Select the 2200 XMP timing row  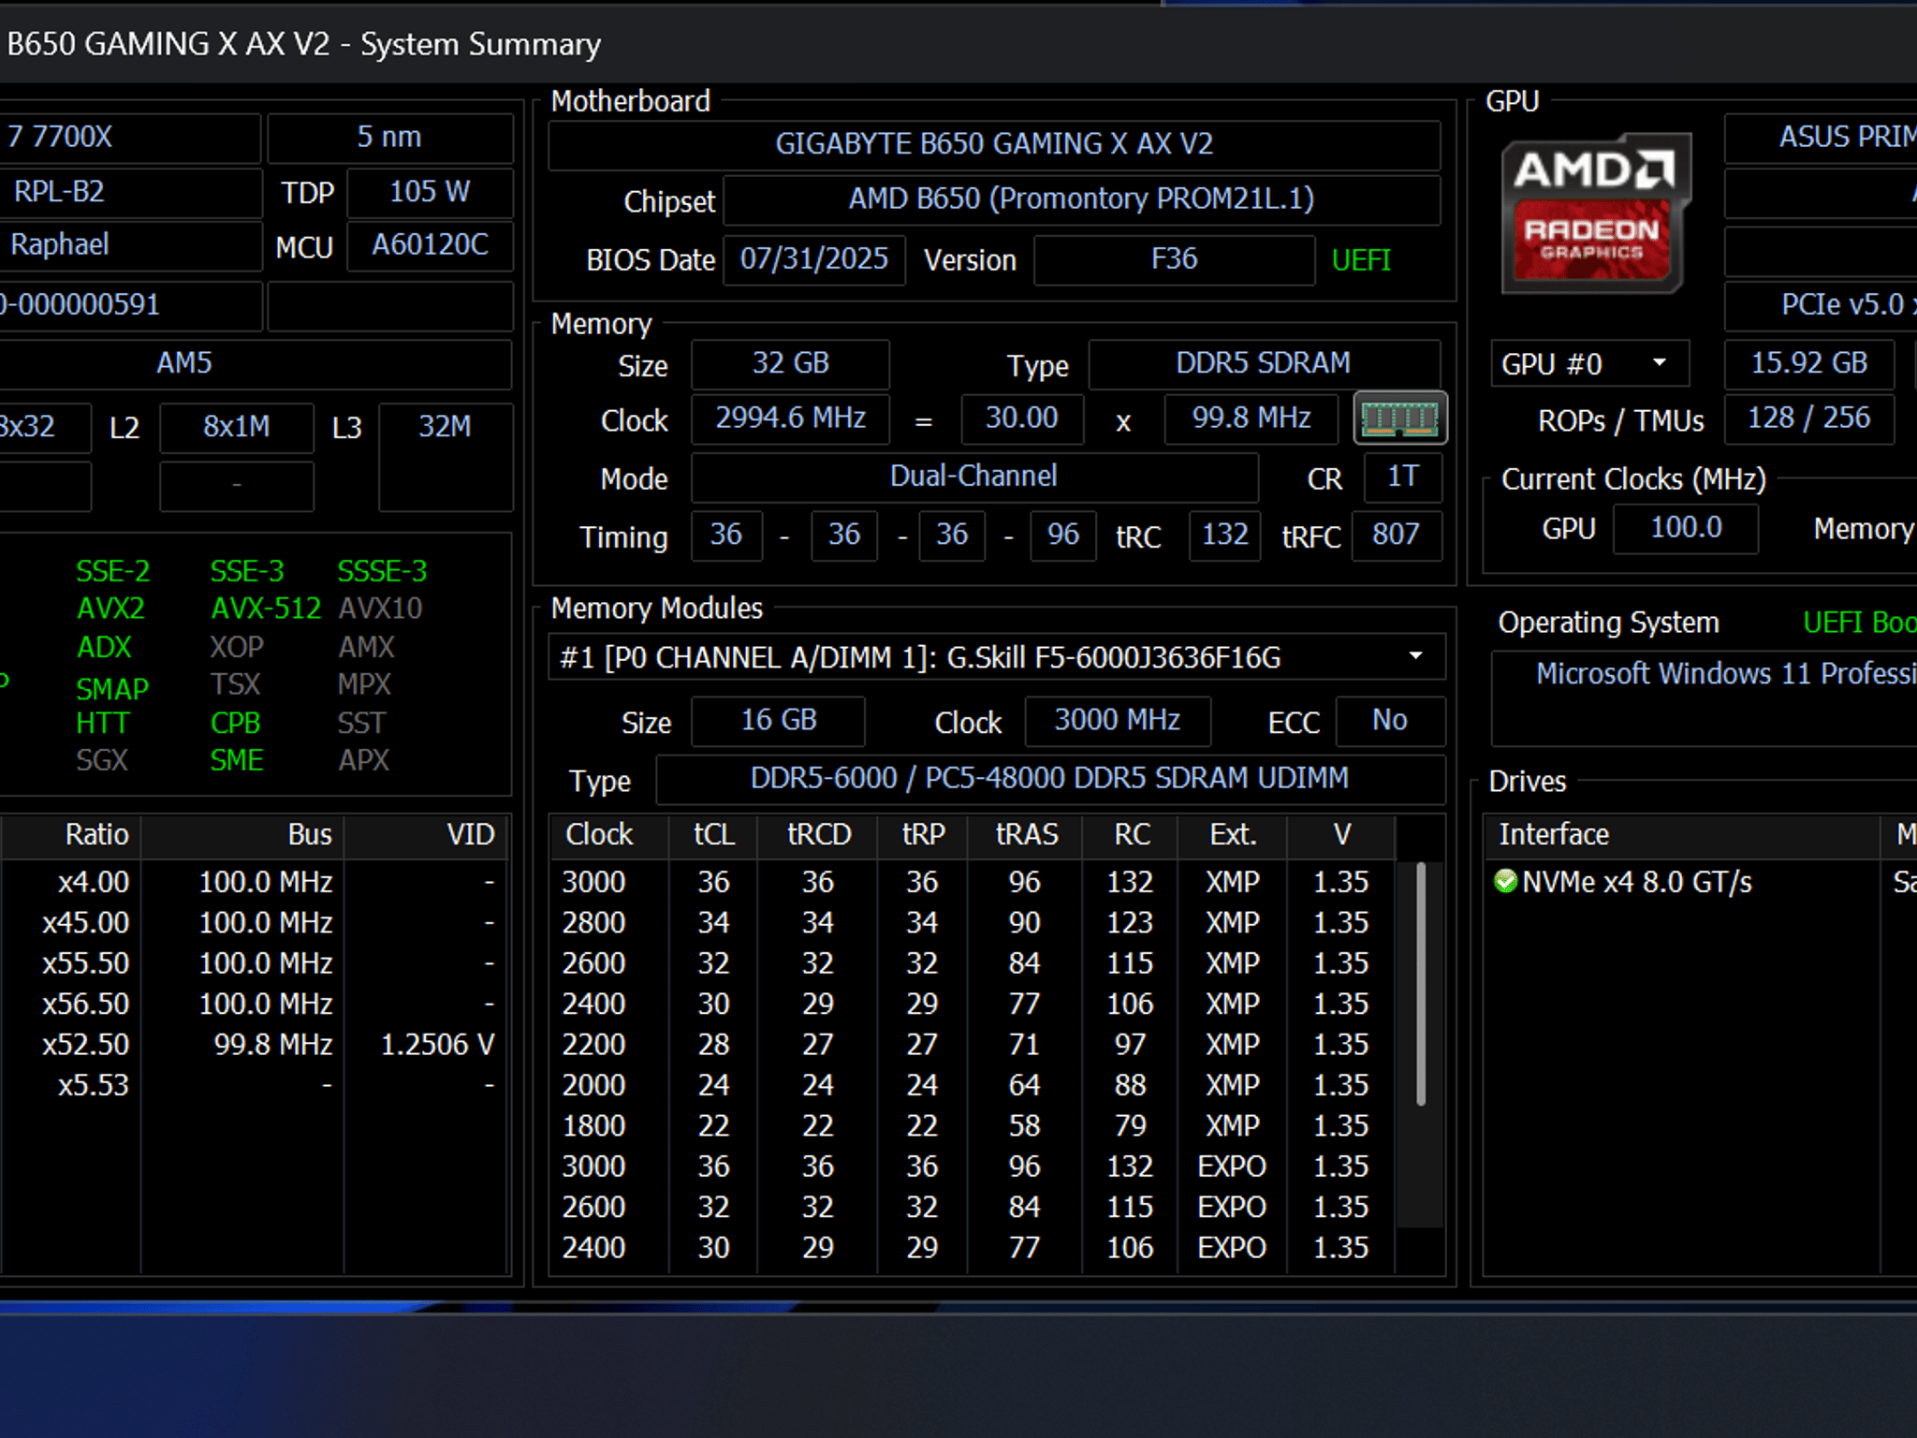972,1044
